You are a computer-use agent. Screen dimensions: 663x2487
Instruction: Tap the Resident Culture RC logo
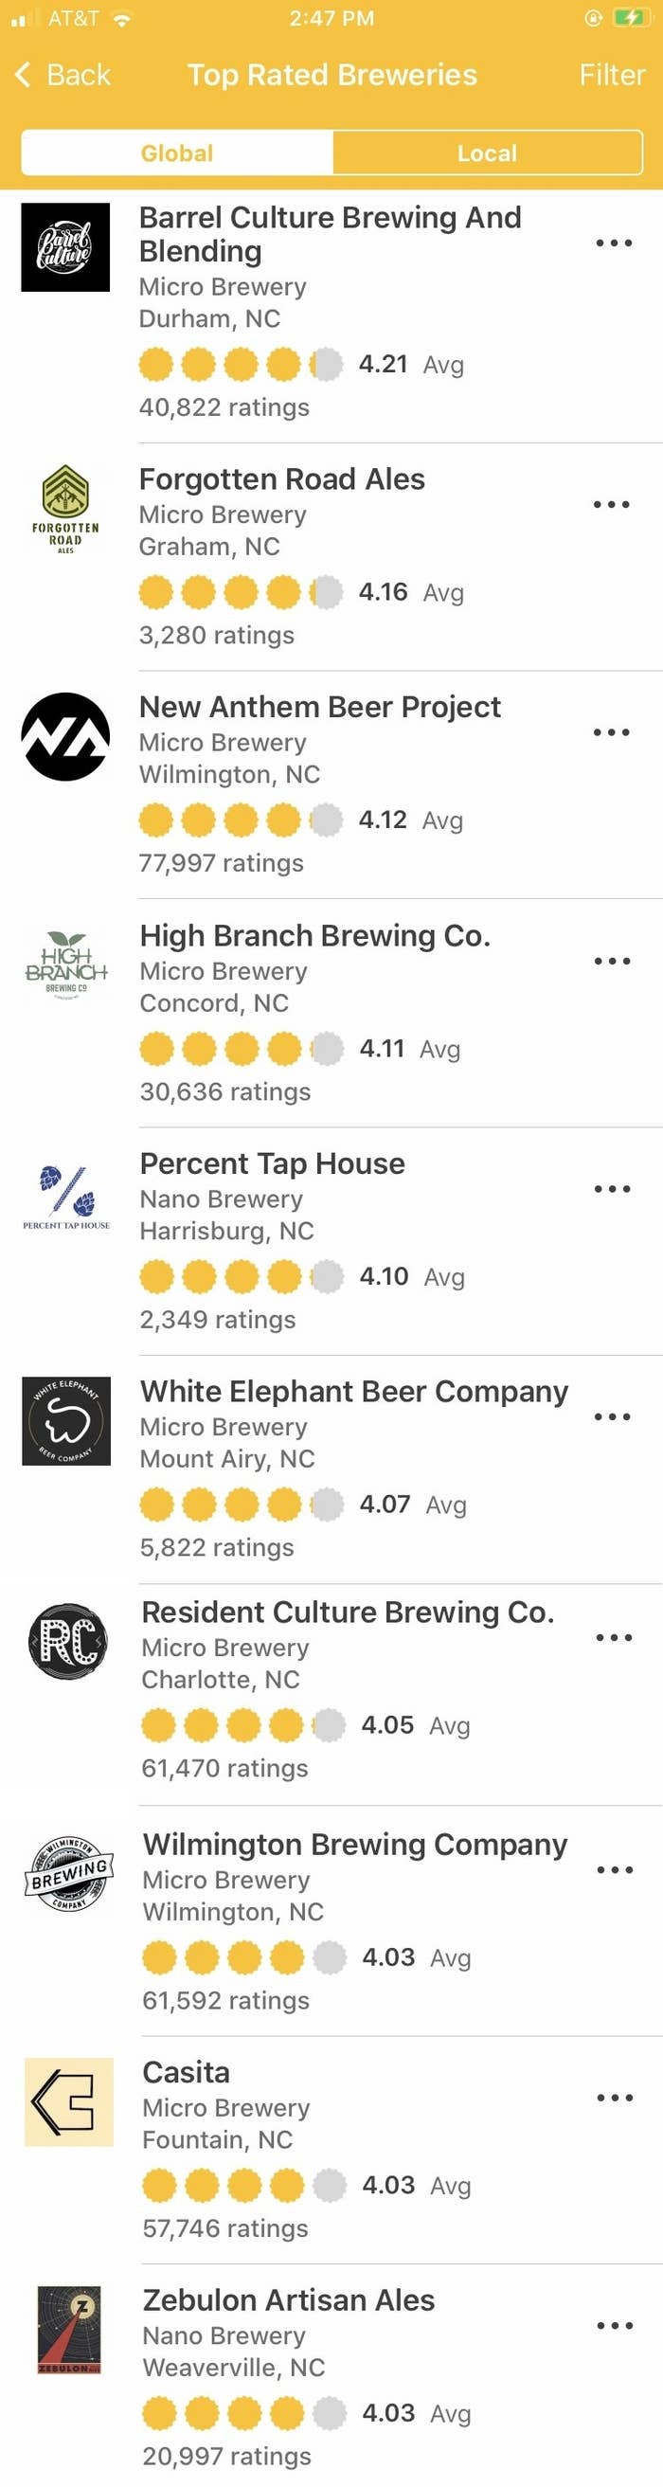(x=67, y=1641)
